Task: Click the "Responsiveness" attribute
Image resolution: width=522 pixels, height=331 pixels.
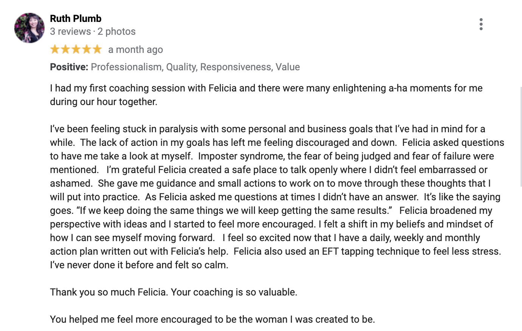Action: click(235, 67)
